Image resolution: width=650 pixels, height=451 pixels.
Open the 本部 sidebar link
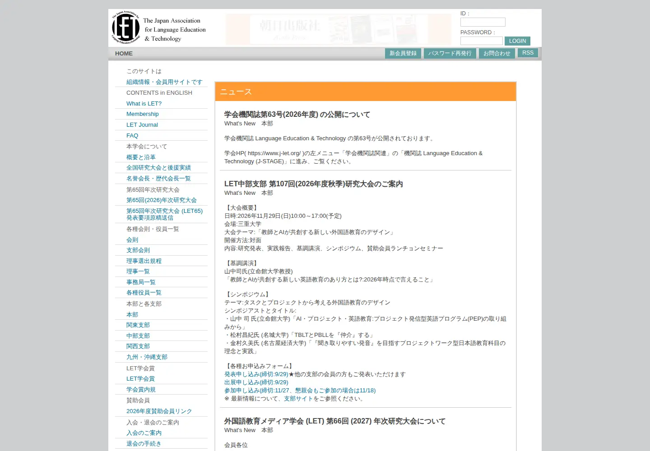tap(132, 315)
